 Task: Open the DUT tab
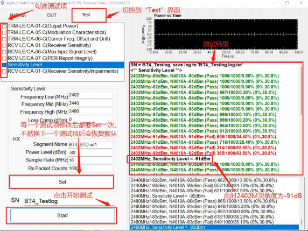point(52,15)
